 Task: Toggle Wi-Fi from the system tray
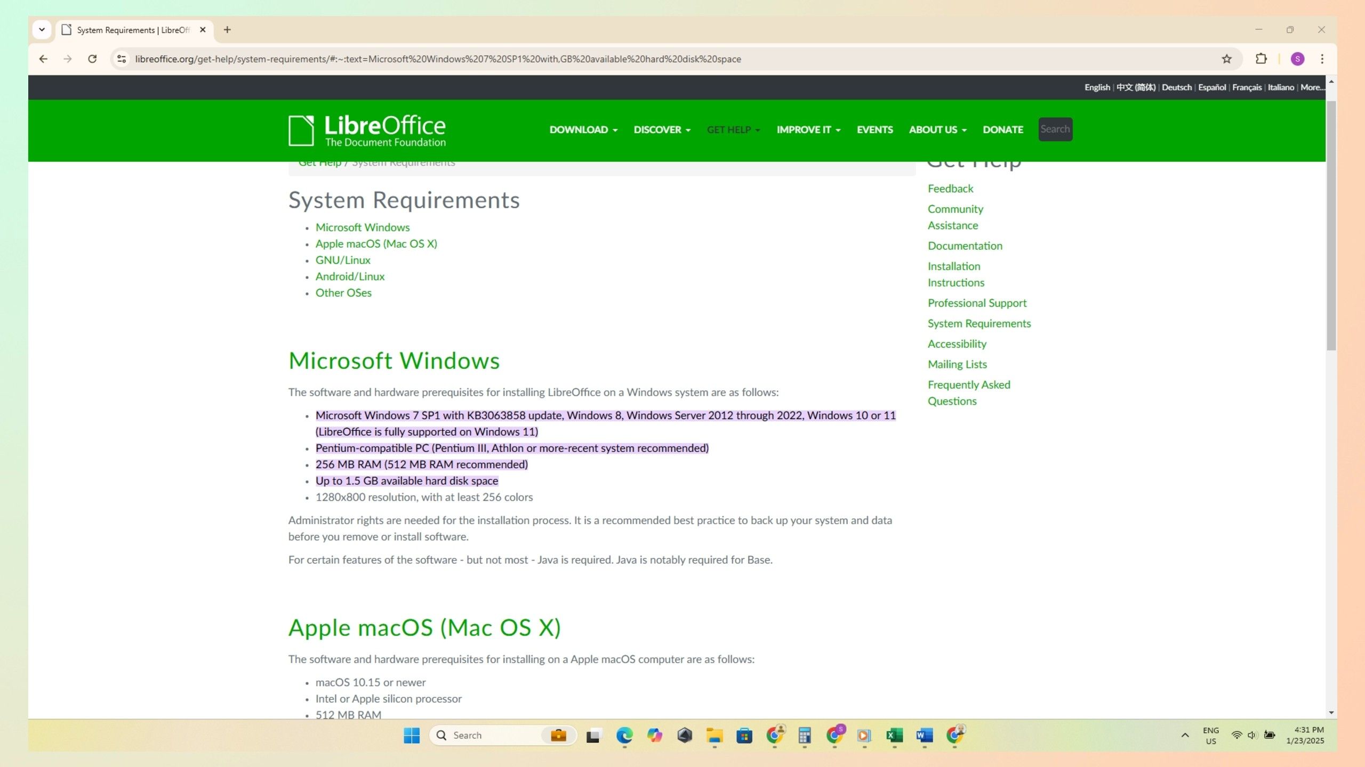point(1237,735)
